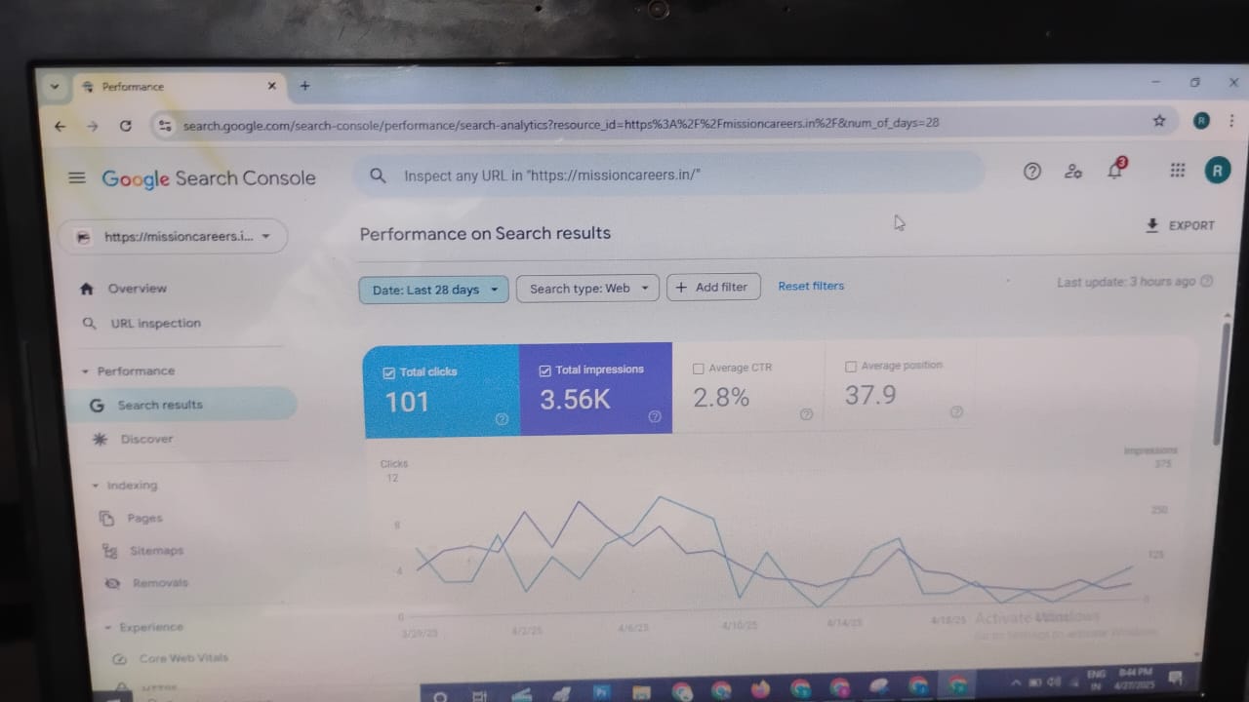1249x702 pixels.
Task: Open the hamburger navigation menu
Action: (x=77, y=177)
